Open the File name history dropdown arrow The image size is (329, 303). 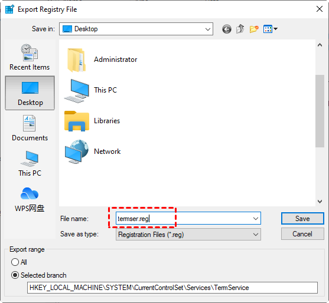coord(255,219)
